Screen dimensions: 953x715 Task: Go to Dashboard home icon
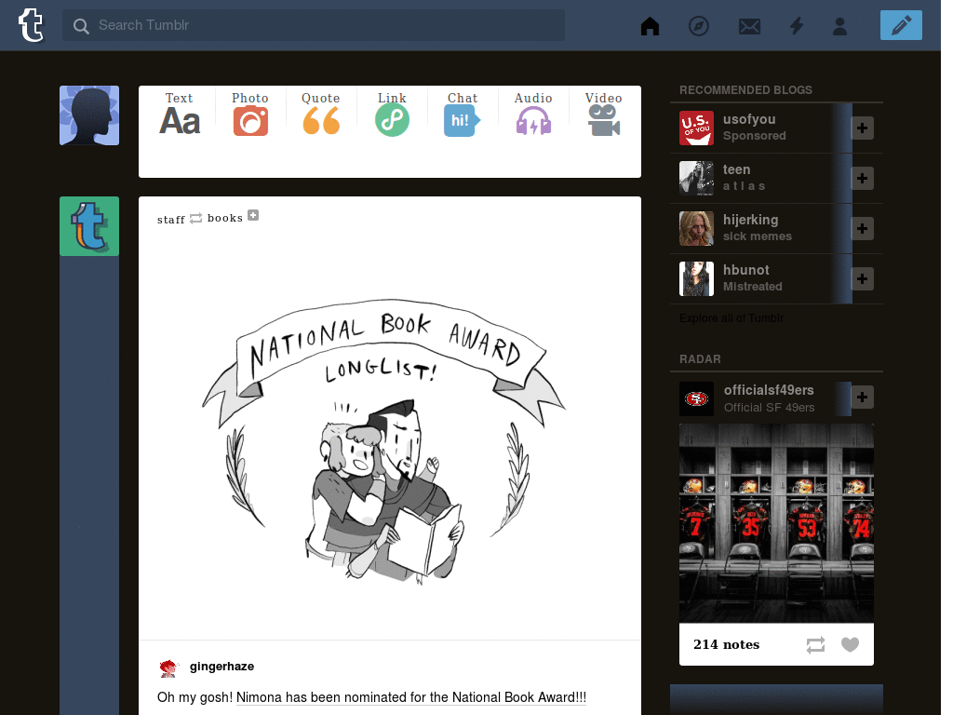click(650, 25)
